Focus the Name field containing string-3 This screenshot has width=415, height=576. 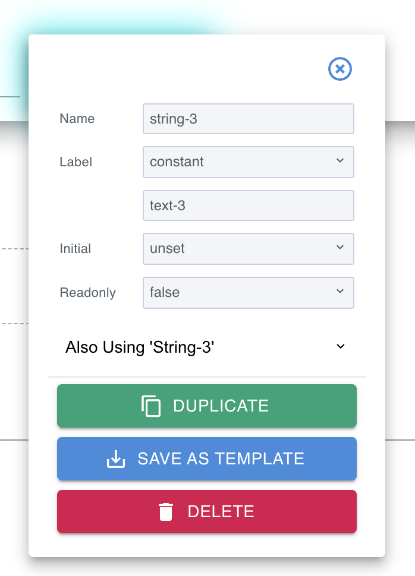pos(248,119)
